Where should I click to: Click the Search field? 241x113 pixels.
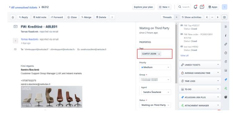(184, 7)
